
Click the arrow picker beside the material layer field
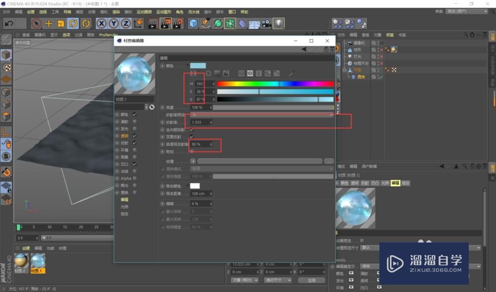pyautogui.click(x=152, y=107)
